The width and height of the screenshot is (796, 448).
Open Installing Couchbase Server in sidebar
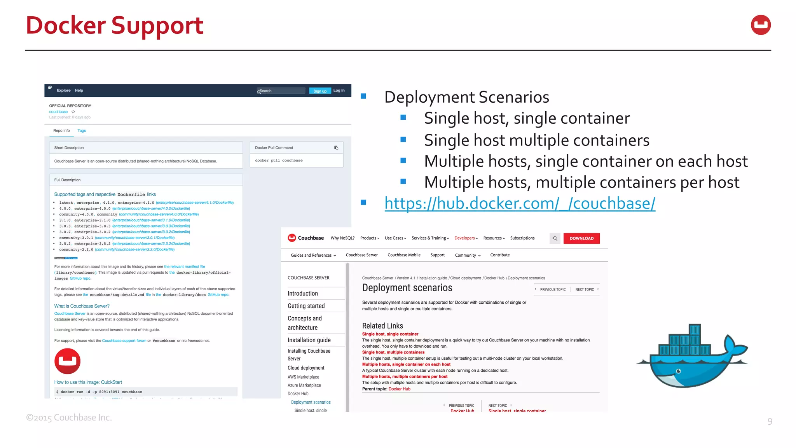(x=309, y=355)
